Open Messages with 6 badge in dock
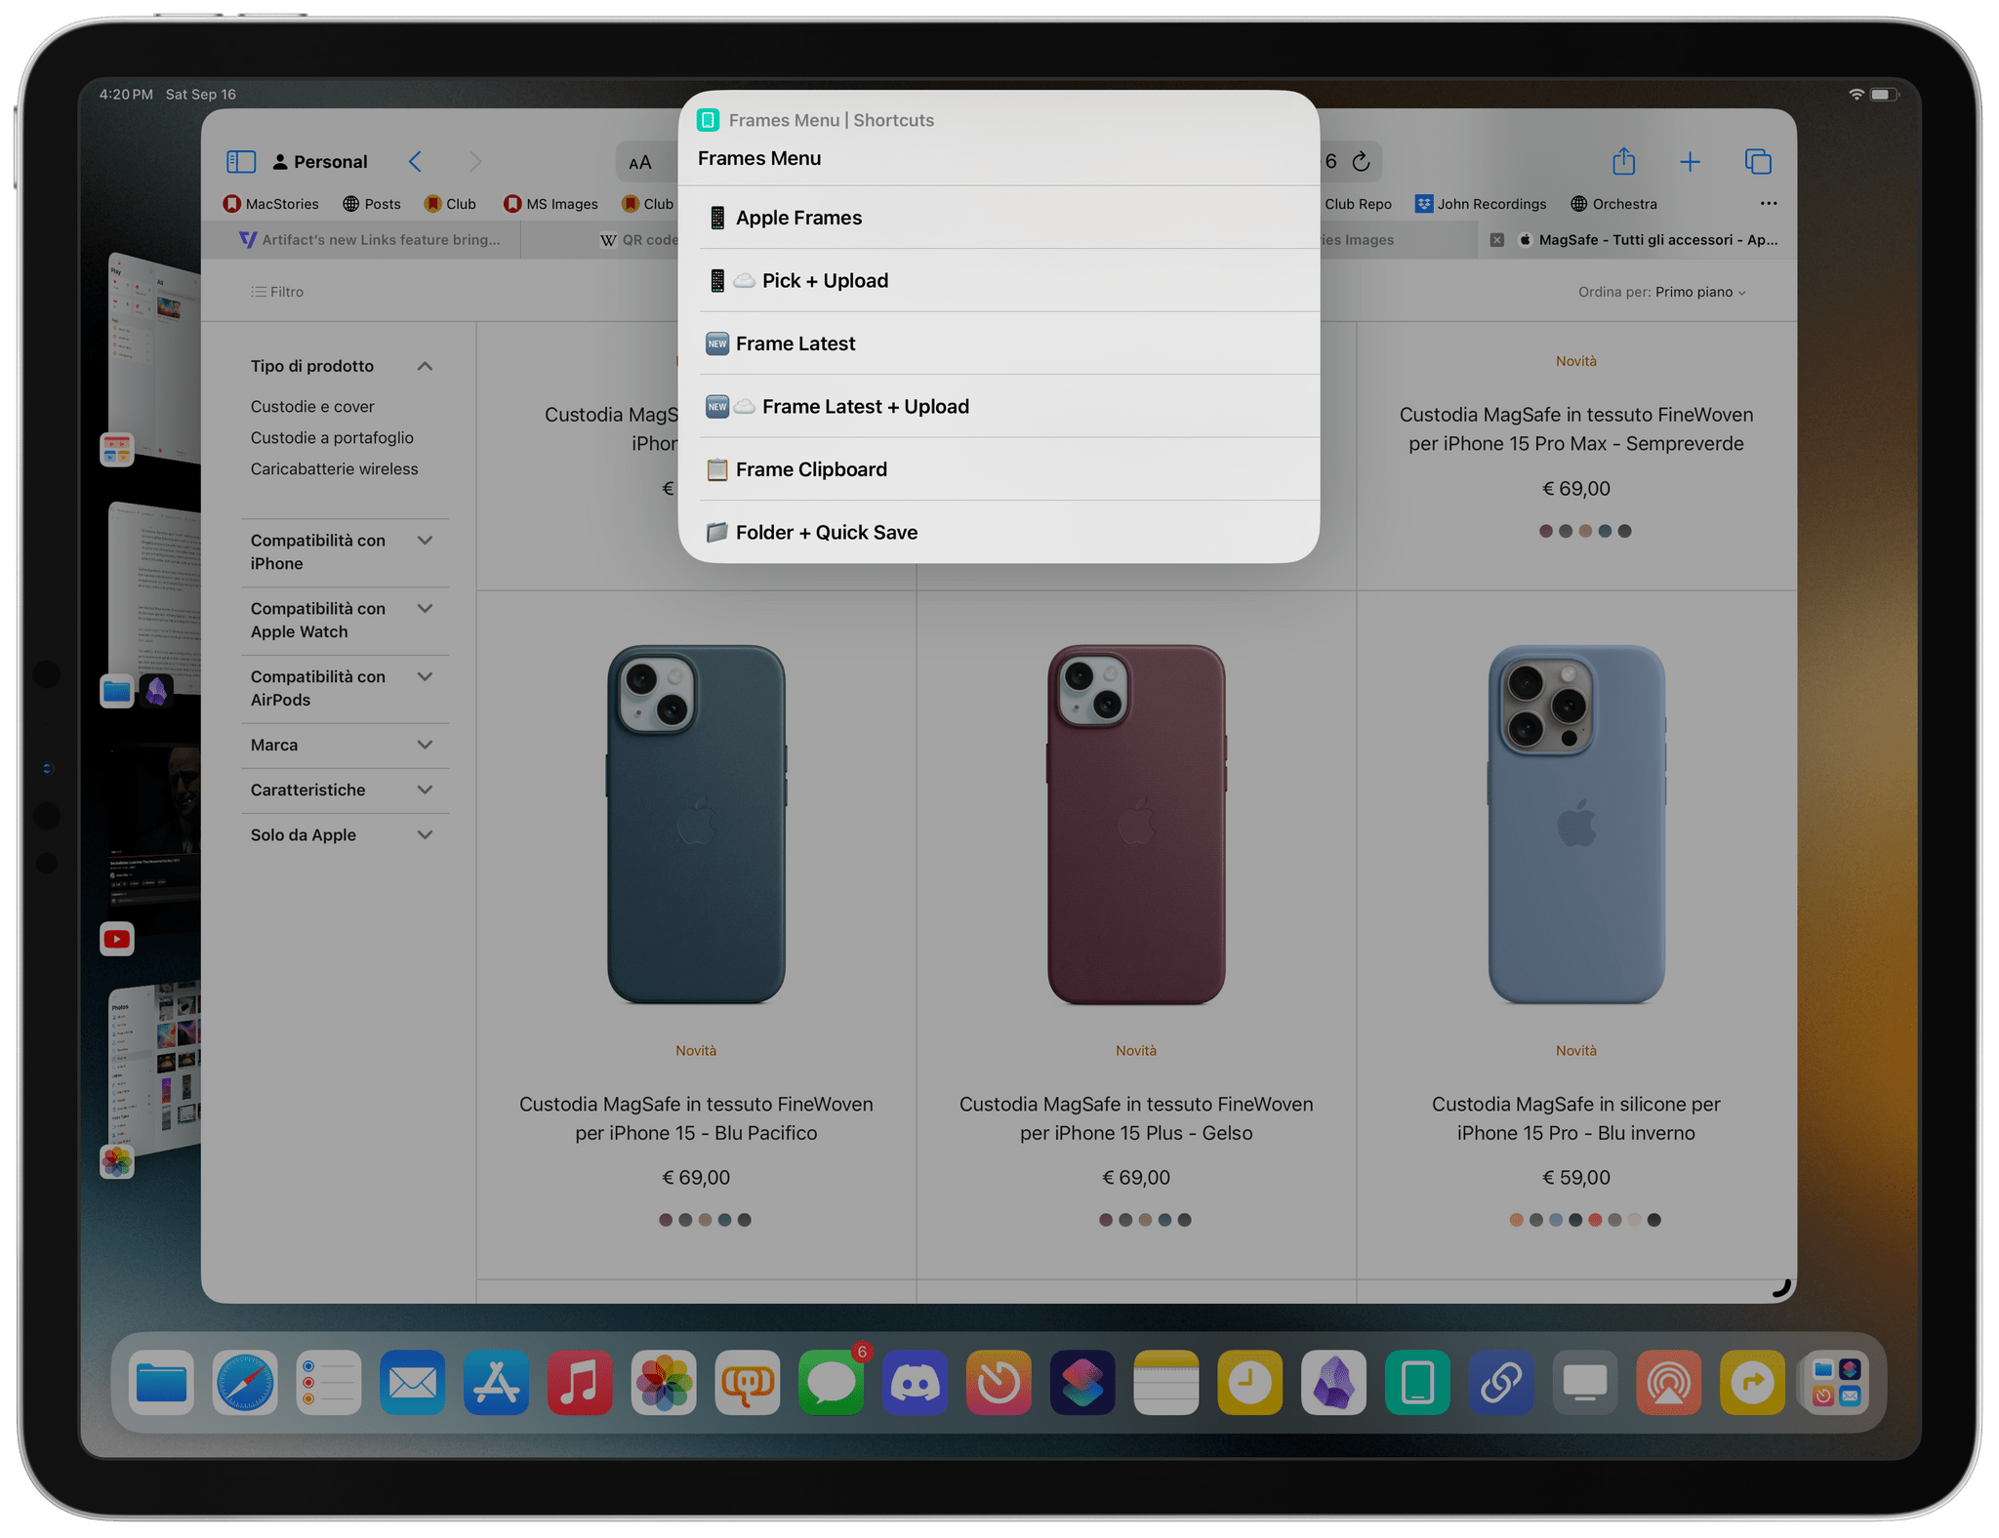Image resolution: width=1999 pixels, height=1538 pixels. 832,1382
